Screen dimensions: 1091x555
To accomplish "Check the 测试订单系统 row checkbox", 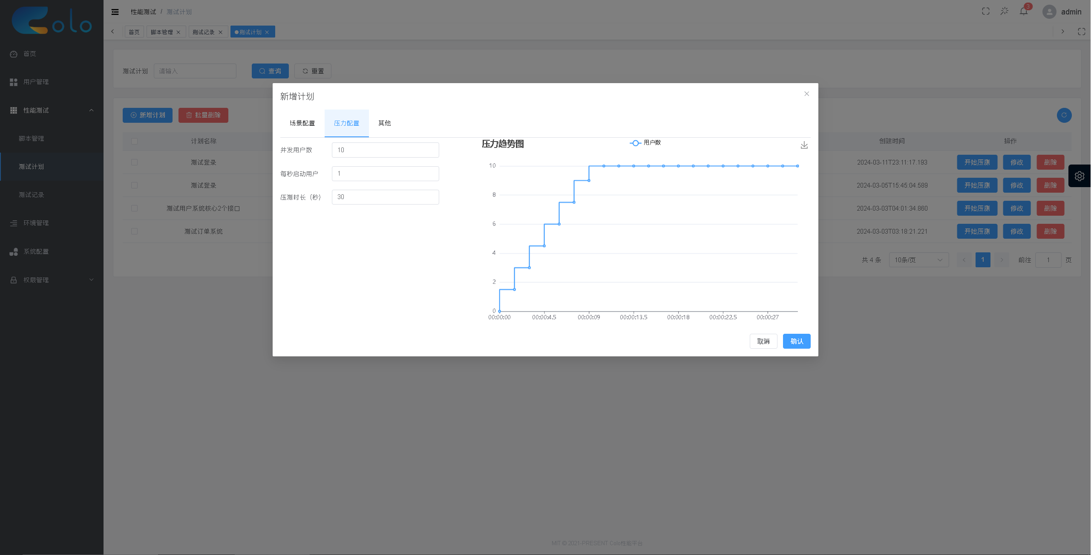I will tap(135, 231).
